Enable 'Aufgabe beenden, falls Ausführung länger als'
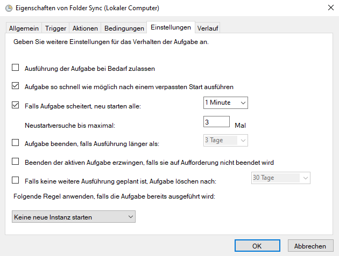The image size is (339, 256). [16, 143]
